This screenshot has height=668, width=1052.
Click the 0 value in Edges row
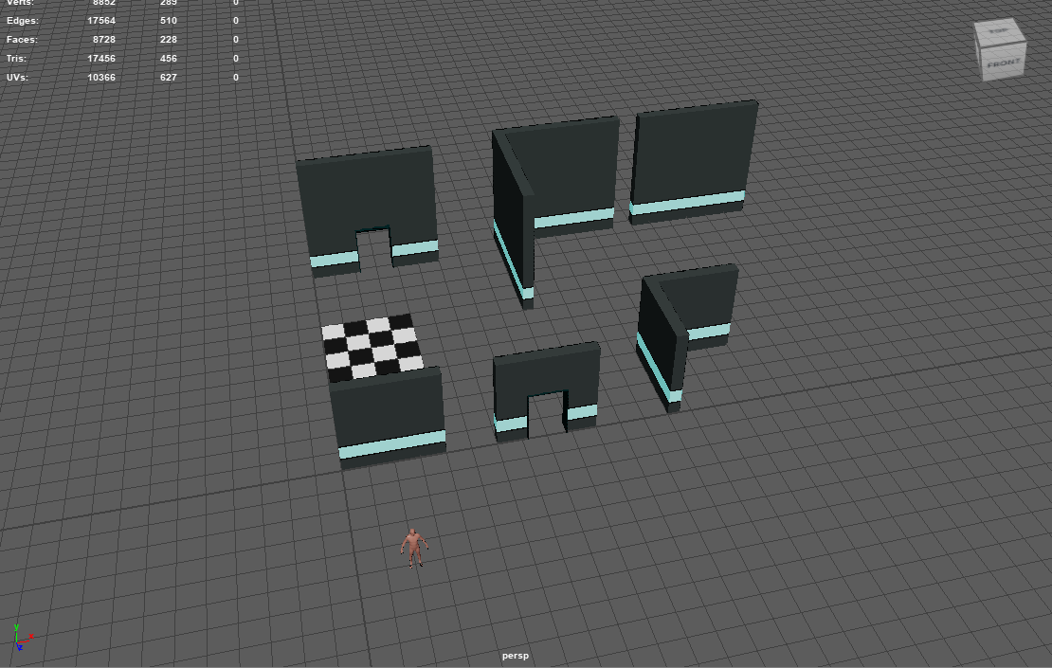[x=235, y=21]
